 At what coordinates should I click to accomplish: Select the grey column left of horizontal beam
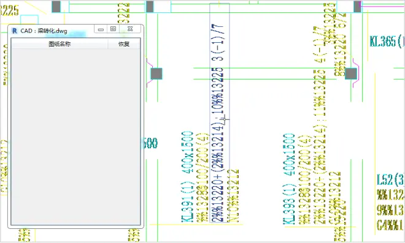pos(156,73)
